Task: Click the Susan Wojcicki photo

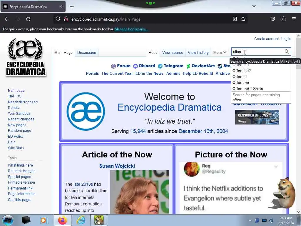Action: coord(140,192)
